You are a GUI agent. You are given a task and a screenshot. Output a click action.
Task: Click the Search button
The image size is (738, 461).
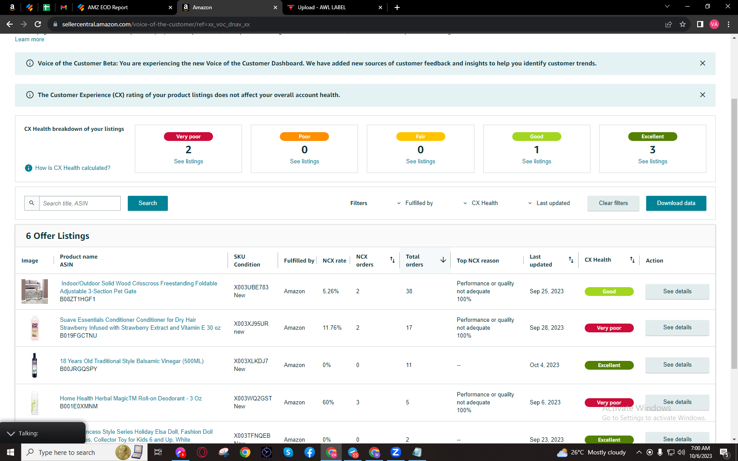coord(148,203)
